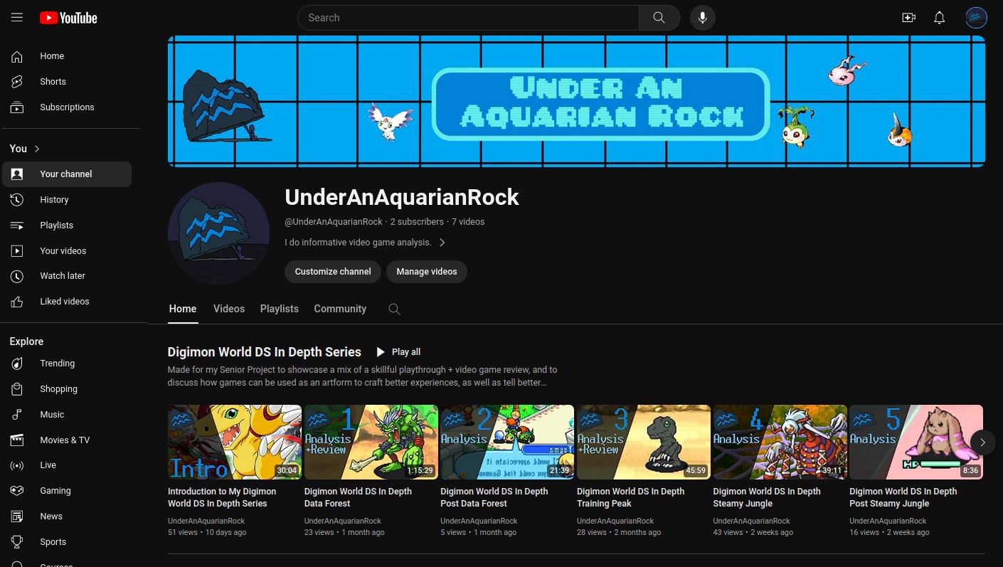Open Your channel in the sidebar
Screen dimensions: 1003x567
pyautogui.click(x=67, y=174)
